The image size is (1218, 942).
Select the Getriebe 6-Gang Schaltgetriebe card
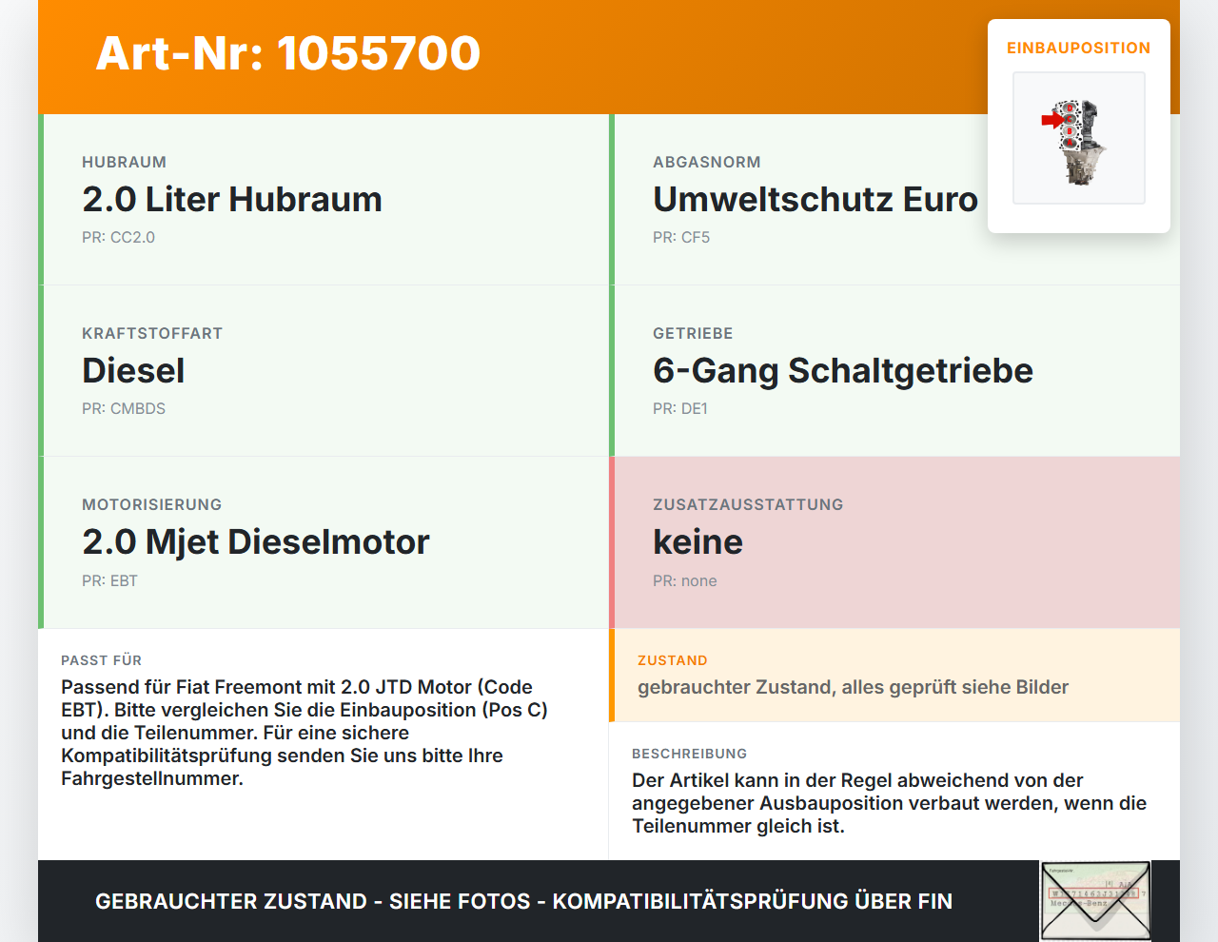click(894, 371)
